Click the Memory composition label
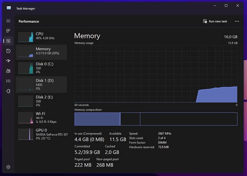This screenshot has height=176, width=247. click(x=88, y=110)
